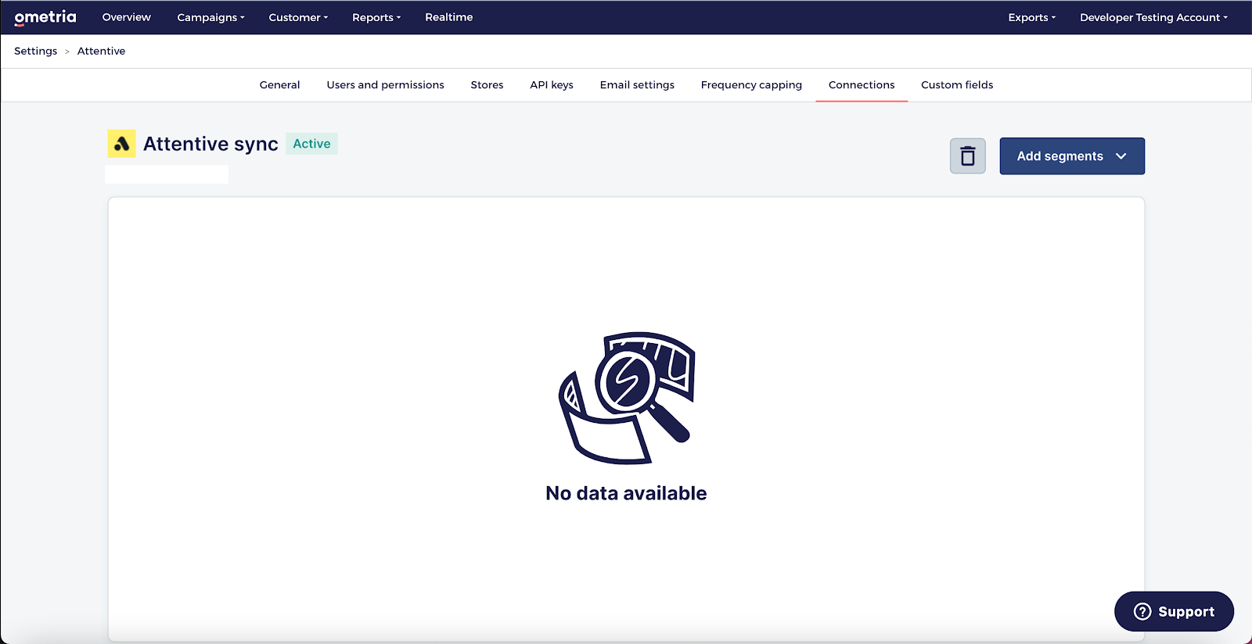Click the Ometria logo
The width and height of the screenshot is (1252, 644).
click(x=45, y=17)
